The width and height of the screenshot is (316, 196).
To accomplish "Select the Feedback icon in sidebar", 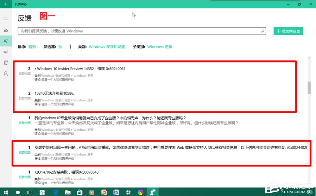I will tap(5, 41).
